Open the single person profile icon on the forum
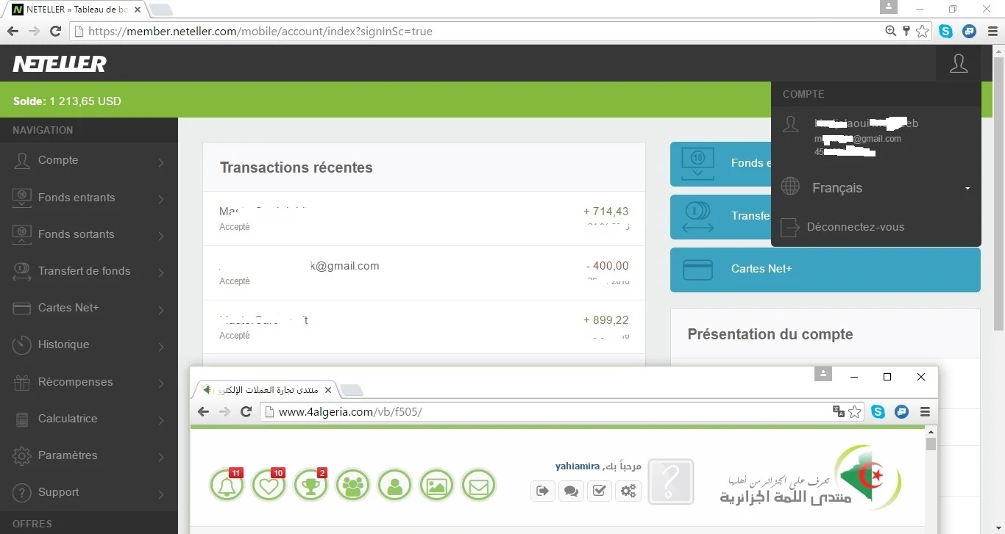The height and width of the screenshot is (534, 1005). tap(395, 486)
